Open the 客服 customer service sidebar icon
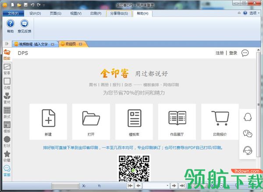263x192 pixels. tap(7, 171)
